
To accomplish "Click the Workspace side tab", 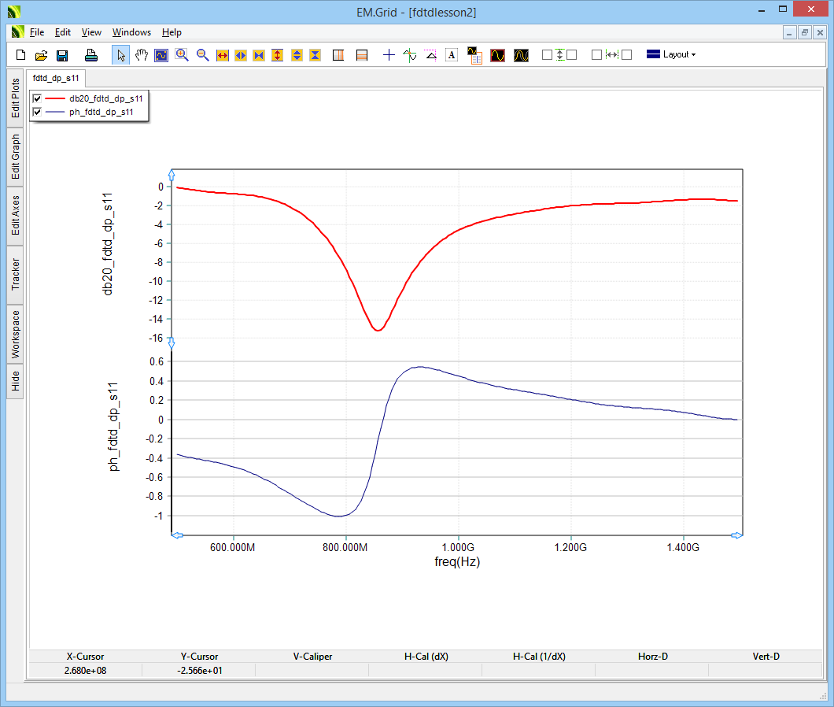I will pyautogui.click(x=15, y=334).
